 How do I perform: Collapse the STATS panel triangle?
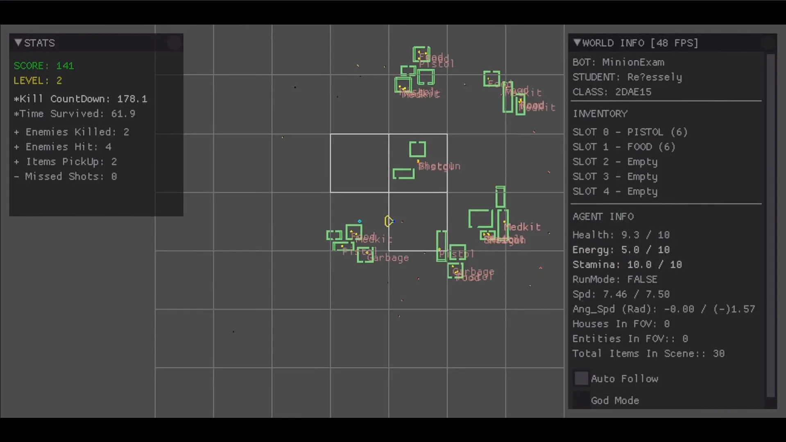tap(18, 43)
